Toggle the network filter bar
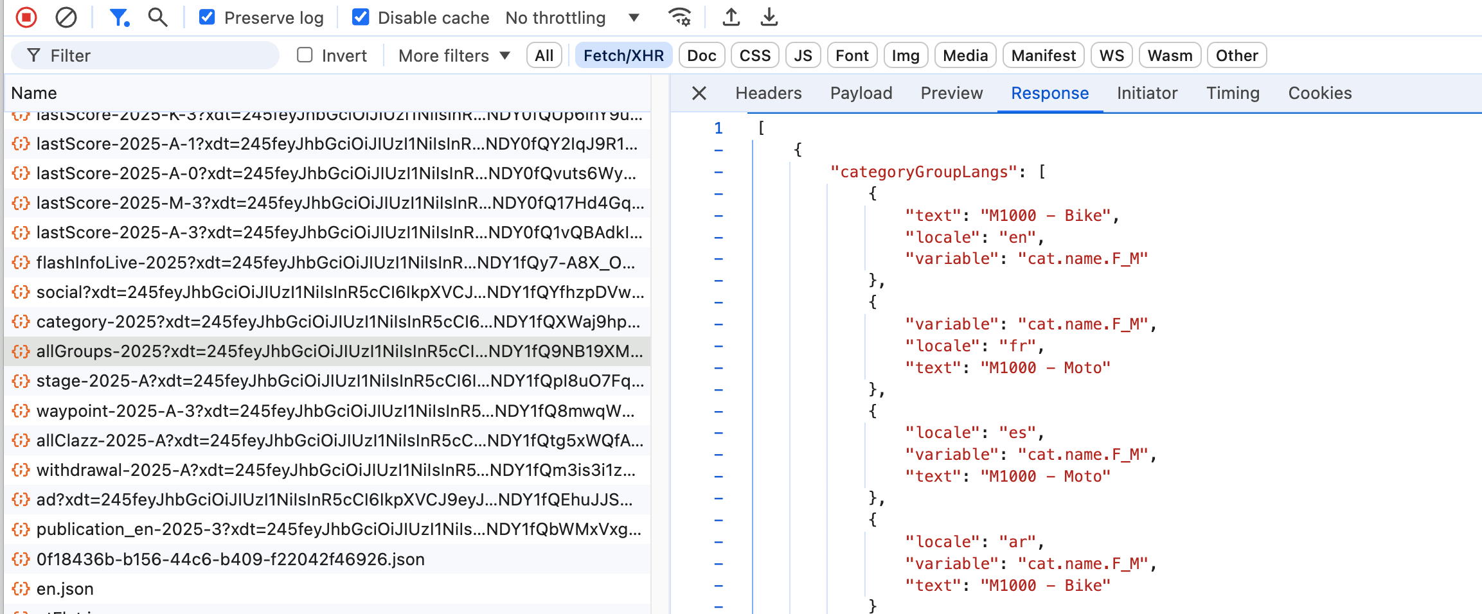This screenshot has width=1482, height=614. click(x=118, y=17)
